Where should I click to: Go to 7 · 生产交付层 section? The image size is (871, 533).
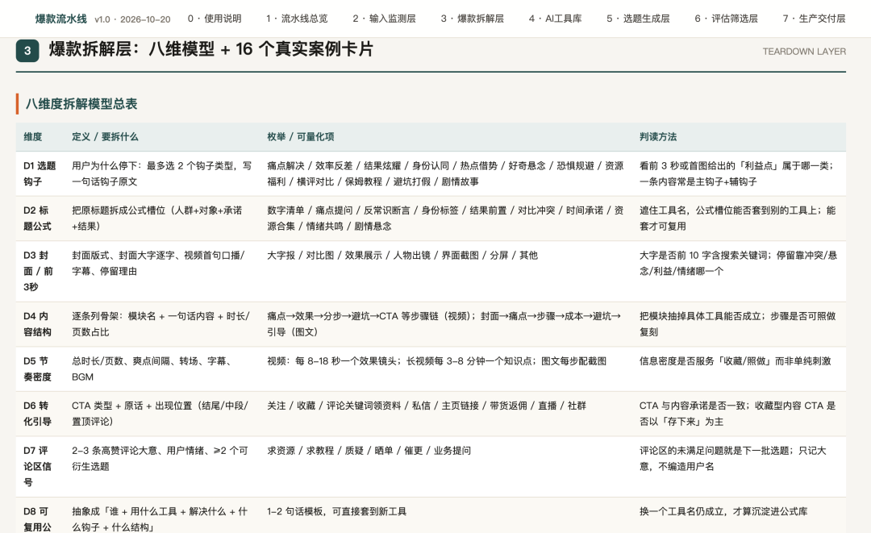coord(815,19)
